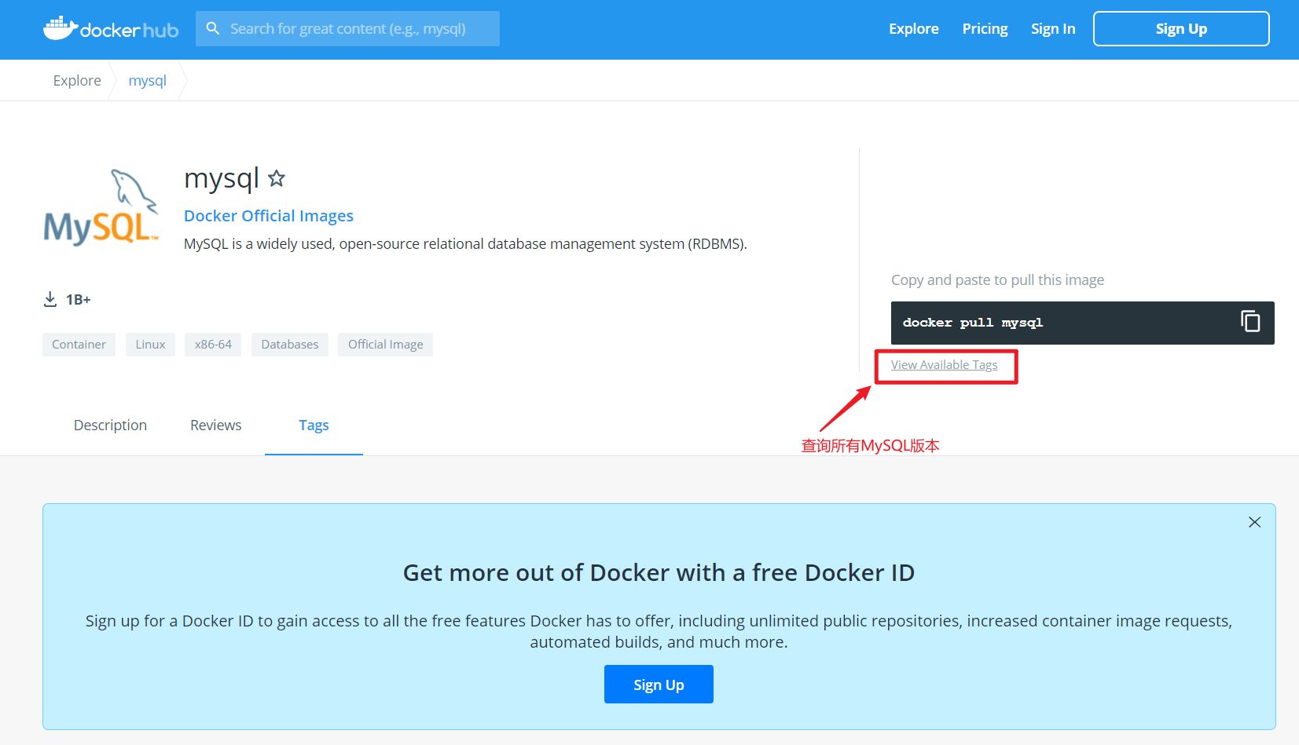The width and height of the screenshot is (1299, 745).
Task: Click the banner's blue Sign Up button
Action: 659,685
